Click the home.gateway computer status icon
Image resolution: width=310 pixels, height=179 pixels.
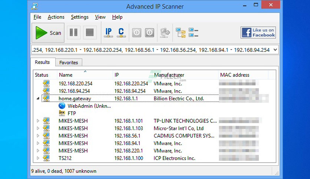pos(46,98)
